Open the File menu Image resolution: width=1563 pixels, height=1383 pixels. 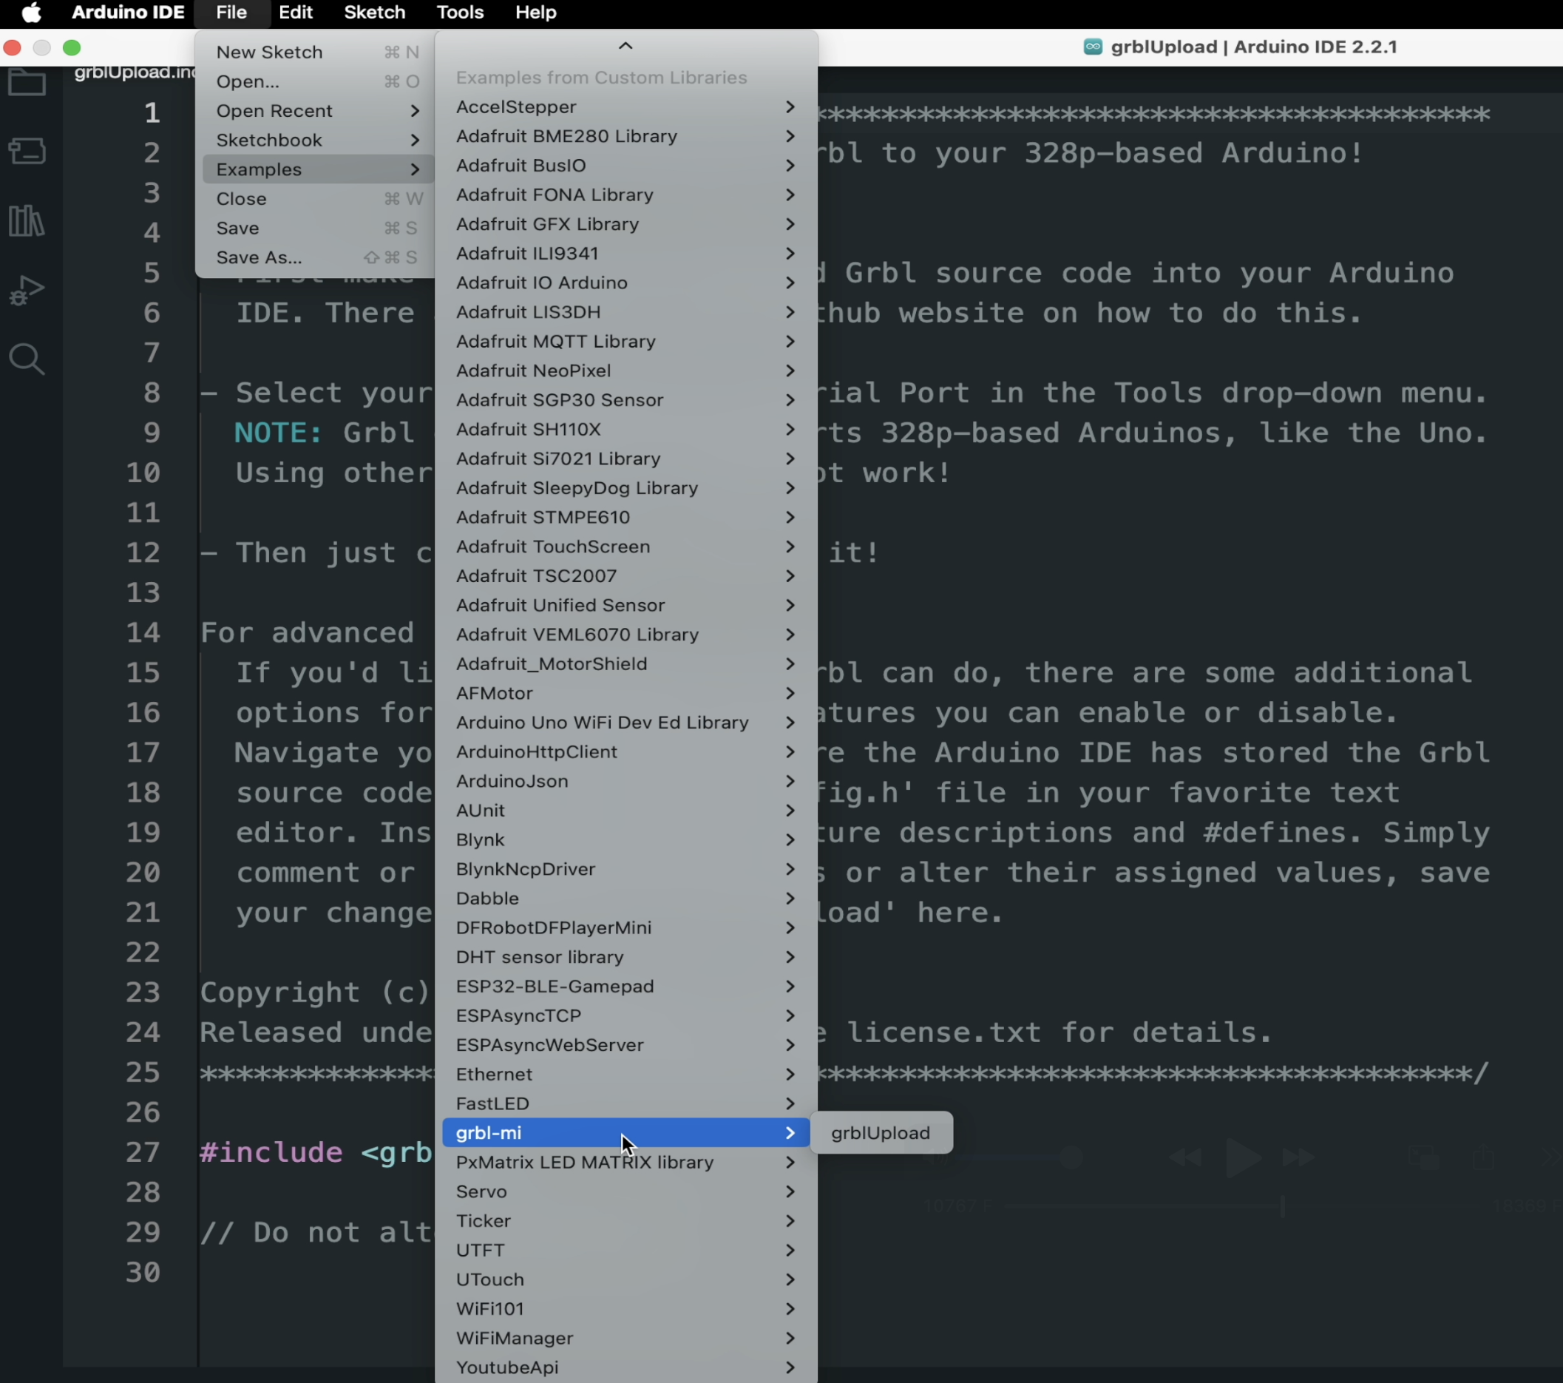230,12
